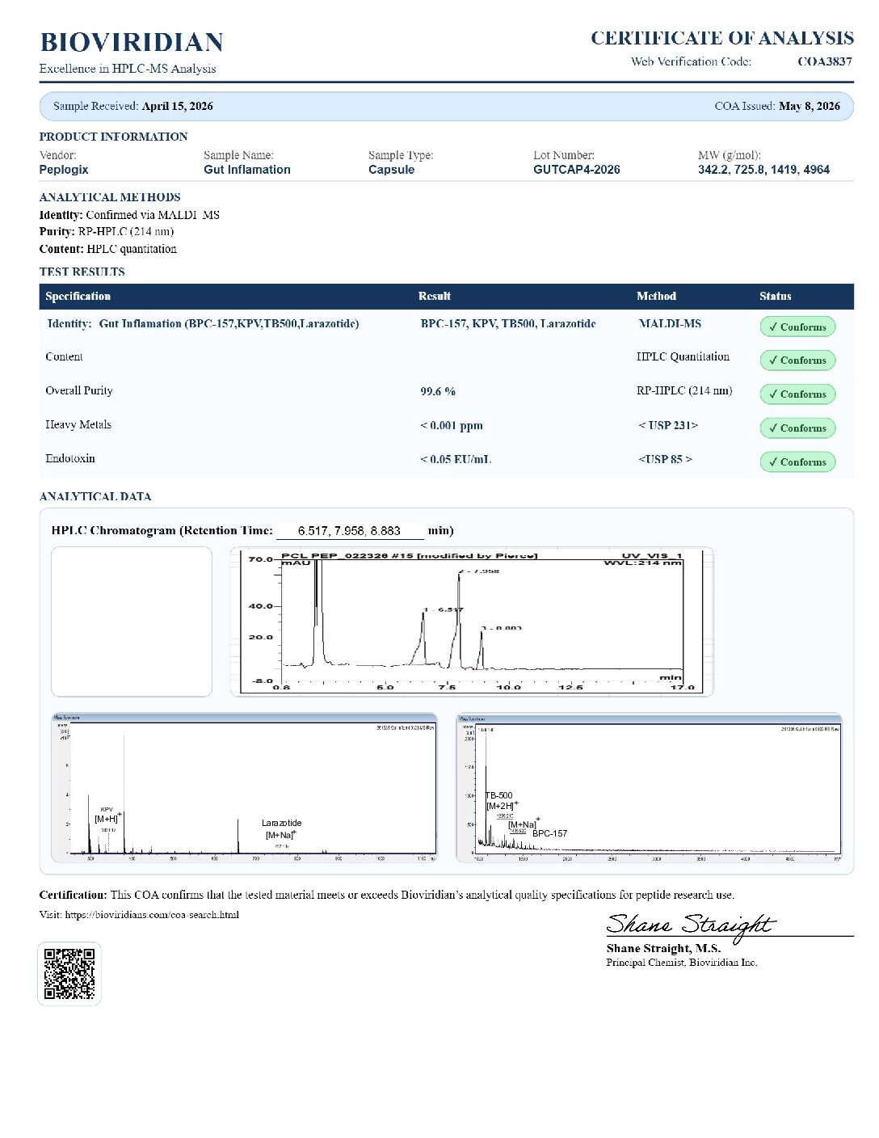Click the ANALYTICAL METHODS section heading

(x=110, y=197)
